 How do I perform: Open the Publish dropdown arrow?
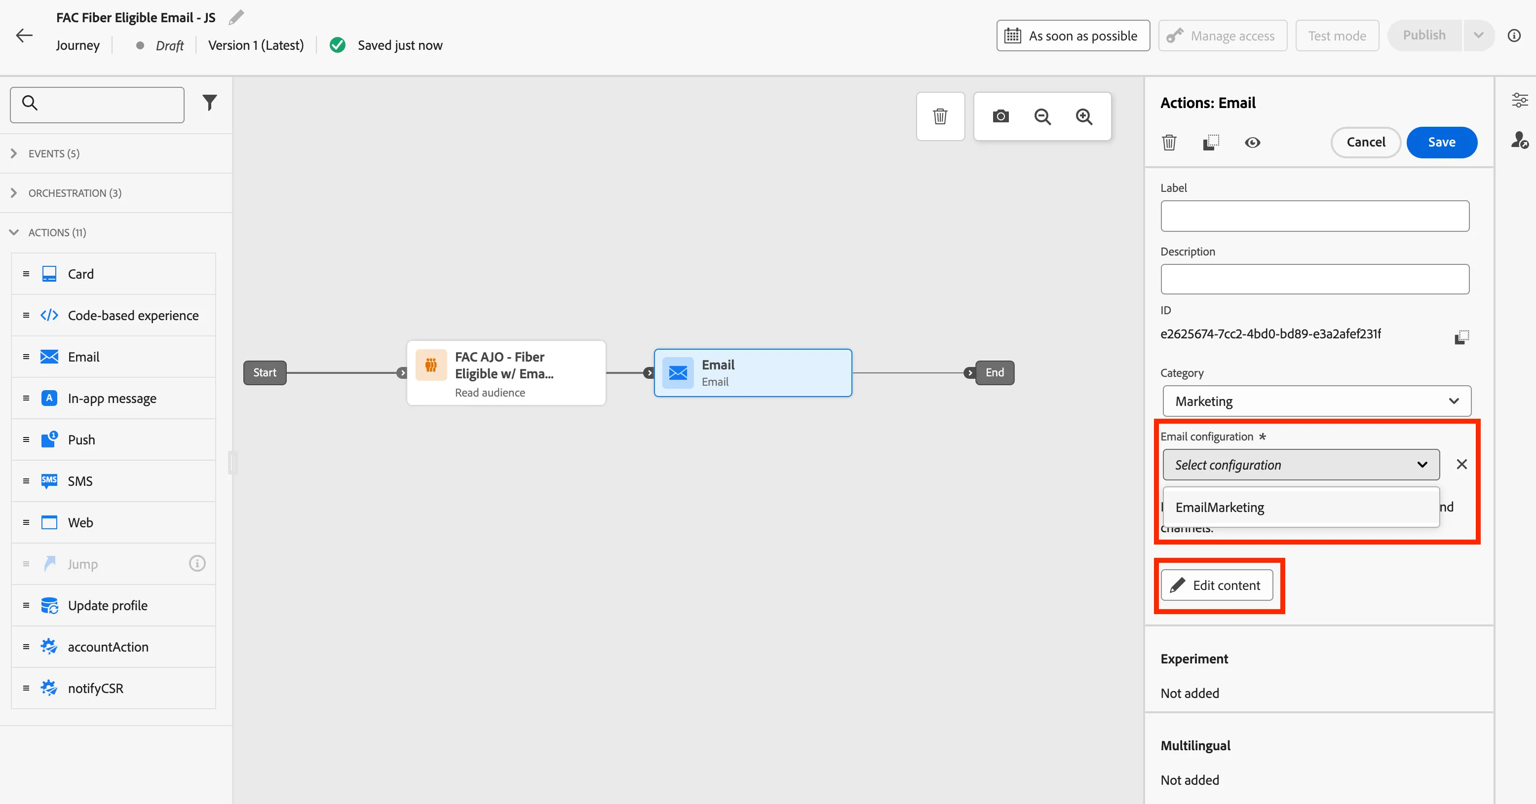pos(1478,36)
